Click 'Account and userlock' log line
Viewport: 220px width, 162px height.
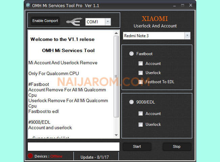50,128
